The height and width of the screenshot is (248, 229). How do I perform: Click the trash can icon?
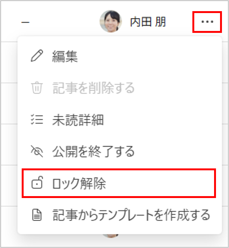click(37, 88)
